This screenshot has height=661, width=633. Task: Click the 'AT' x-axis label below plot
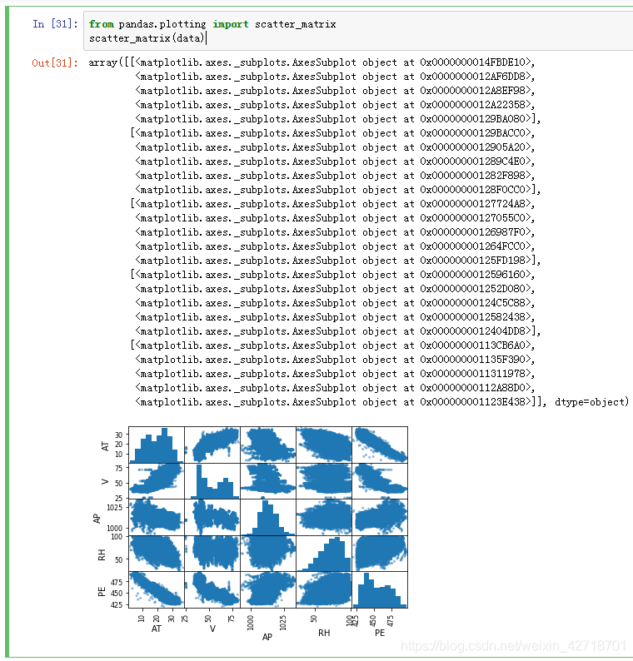tap(157, 629)
